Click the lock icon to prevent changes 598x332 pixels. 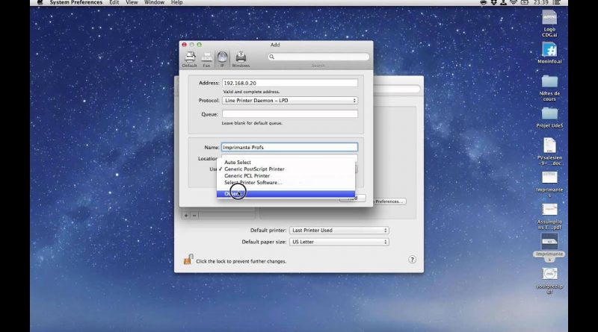click(x=188, y=260)
